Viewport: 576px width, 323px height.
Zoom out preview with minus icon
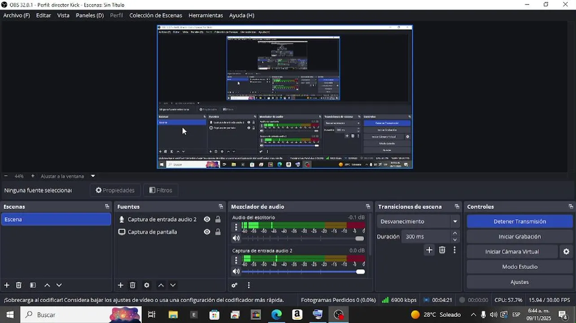tap(6, 176)
